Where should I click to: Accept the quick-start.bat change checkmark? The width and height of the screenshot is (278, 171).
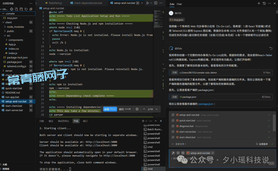click(269, 121)
